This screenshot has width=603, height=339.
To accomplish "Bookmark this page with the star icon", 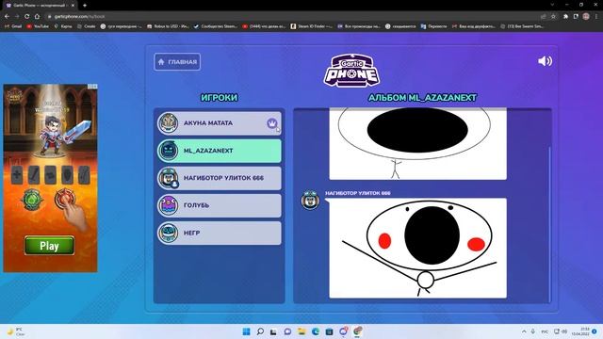I will coord(553,17).
